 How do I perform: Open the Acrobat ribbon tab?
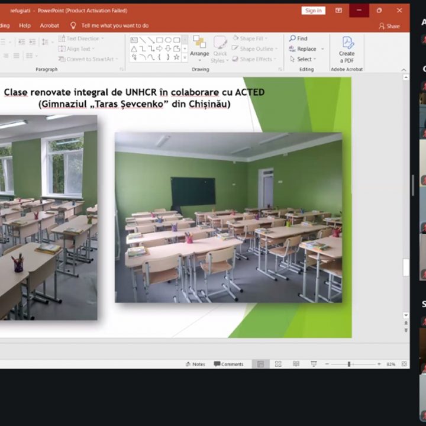(x=50, y=25)
